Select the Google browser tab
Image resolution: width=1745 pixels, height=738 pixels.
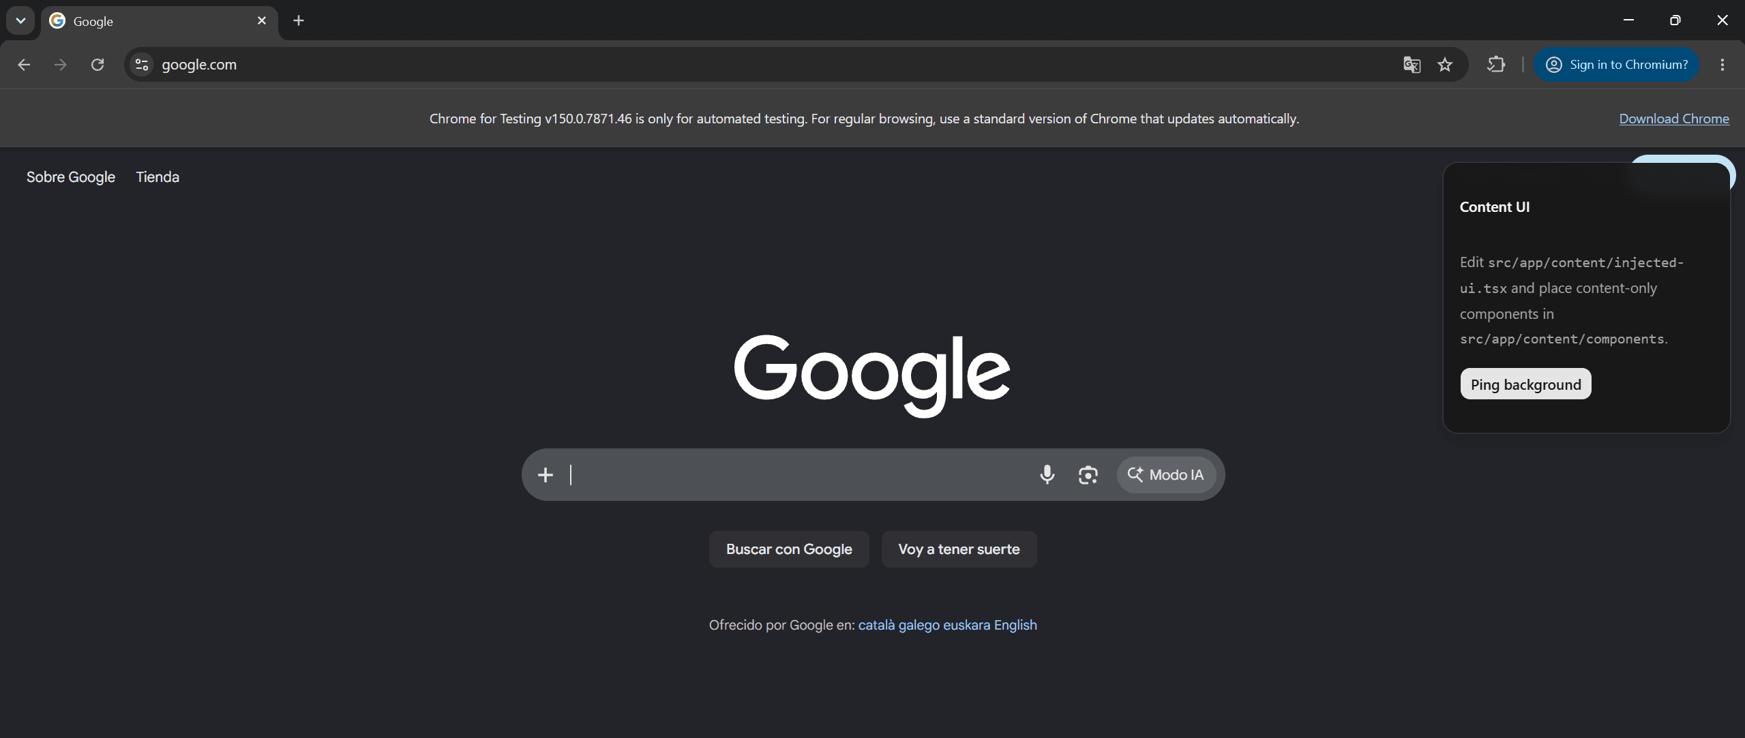pyautogui.click(x=159, y=21)
